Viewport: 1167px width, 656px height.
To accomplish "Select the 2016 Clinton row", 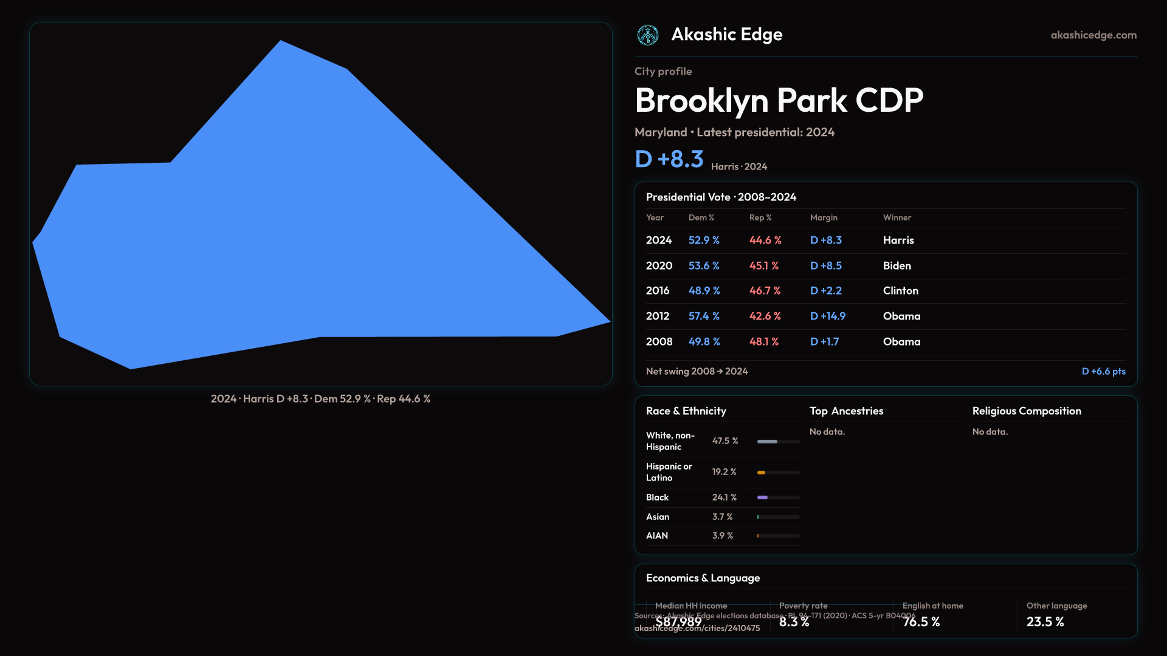I will (885, 291).
